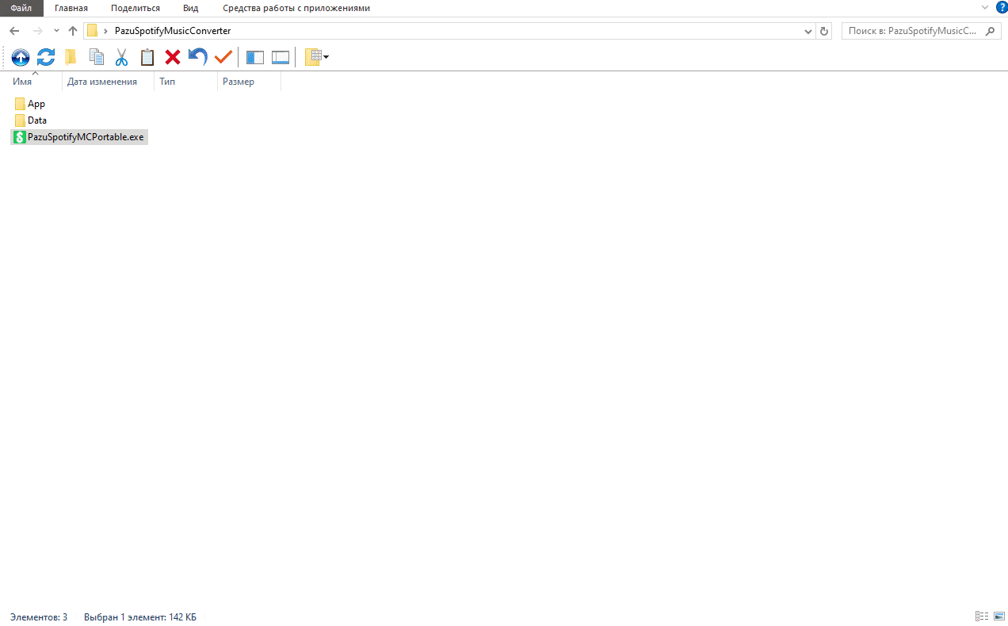Expand the ribbon with the chevron

tap(985, 7)
